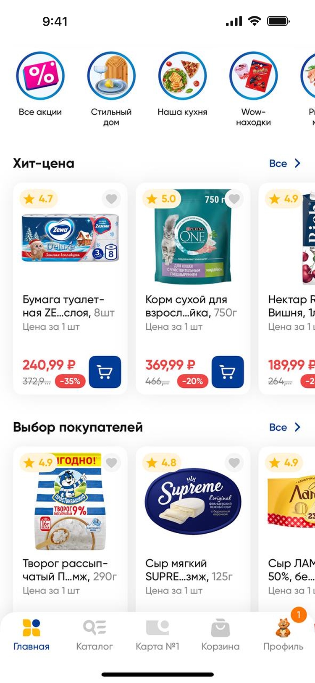Image resolution: width=315 pixels, height=683 pixels.
Task: Open the Wow-находки category circle
Action: tap(253, 76)
